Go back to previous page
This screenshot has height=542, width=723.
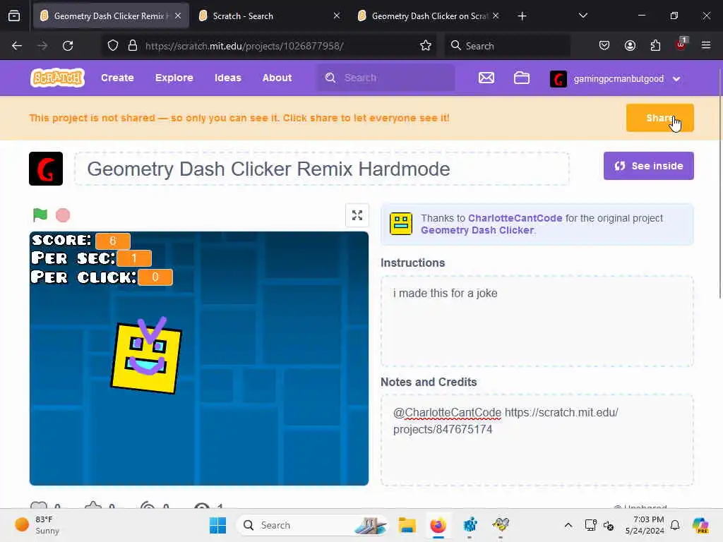[x=17, y=46]
